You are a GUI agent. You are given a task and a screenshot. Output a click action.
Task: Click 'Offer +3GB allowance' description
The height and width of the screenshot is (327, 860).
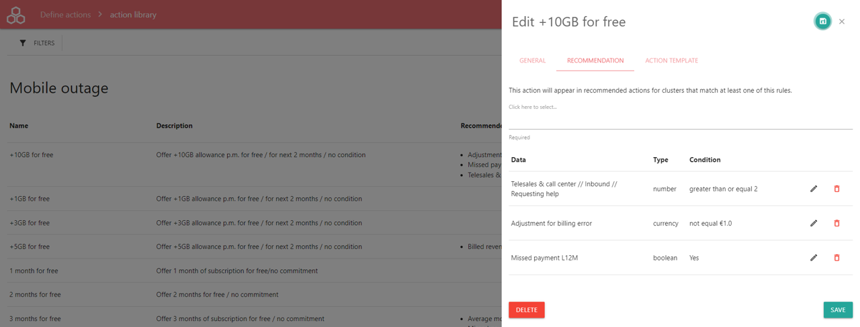[x=259, y=223]
